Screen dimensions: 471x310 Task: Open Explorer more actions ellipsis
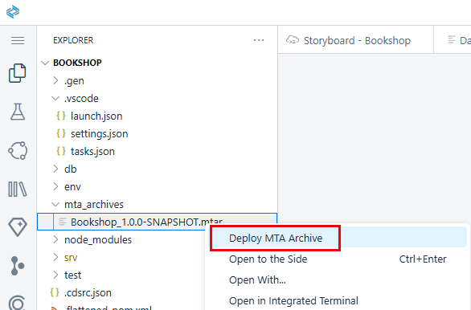click(259, 40)
